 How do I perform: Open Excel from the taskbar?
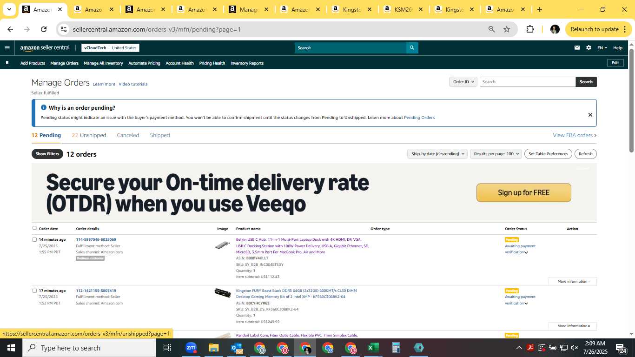click(x=373, y=348)
